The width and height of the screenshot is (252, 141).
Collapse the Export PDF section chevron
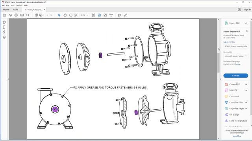tap(246, 23)
